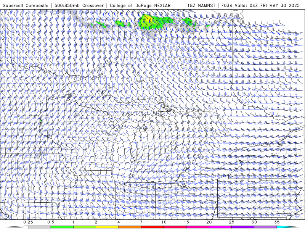The image size is (305, 229).
Task: Click the '2' colorbar label
Action: [96, 222]
